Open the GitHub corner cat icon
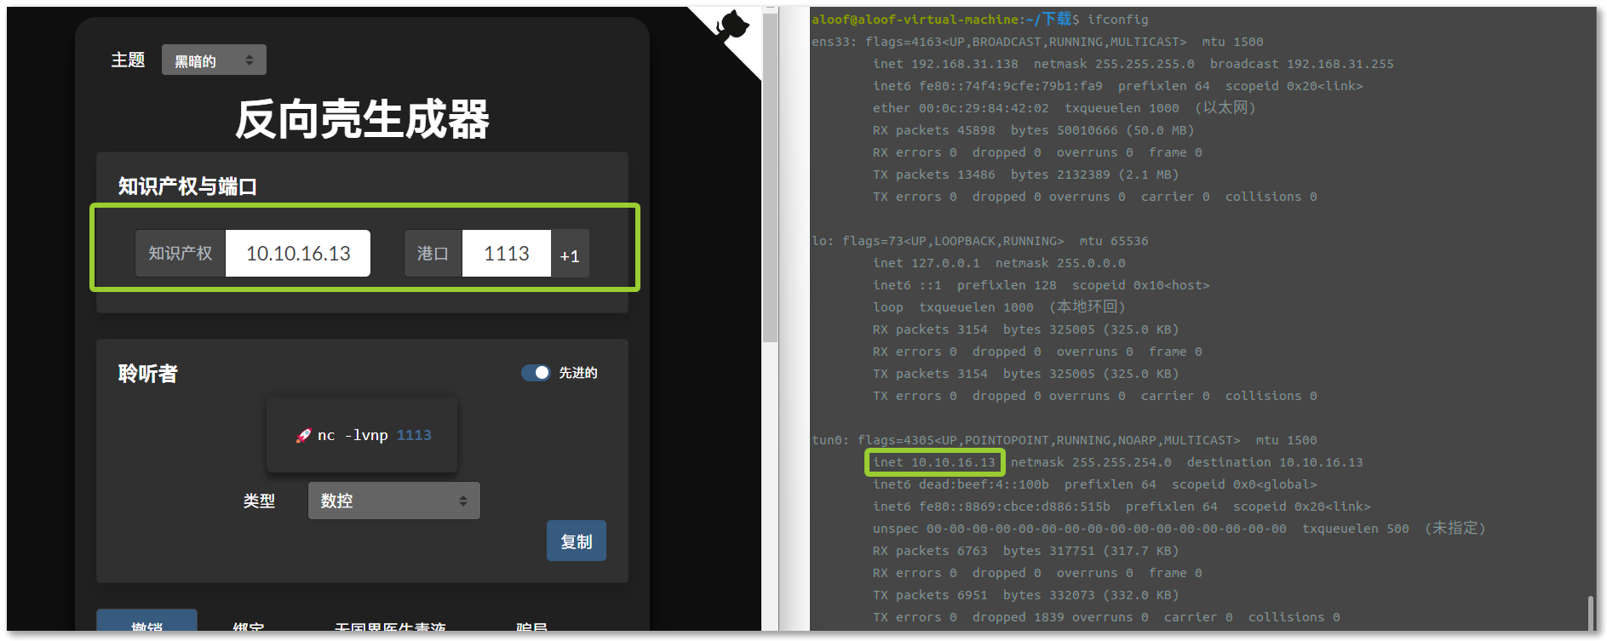 [731, 27]
